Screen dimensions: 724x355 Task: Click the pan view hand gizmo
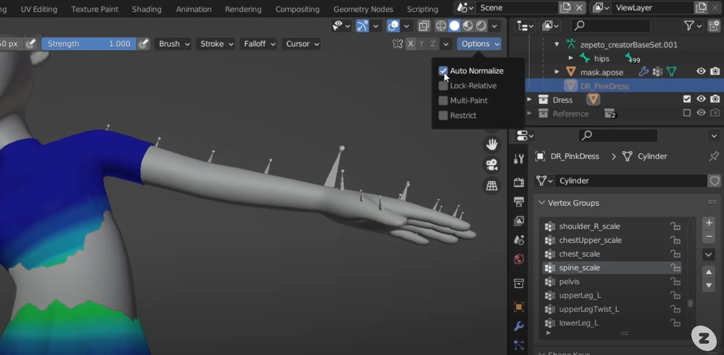coord(492,144)
